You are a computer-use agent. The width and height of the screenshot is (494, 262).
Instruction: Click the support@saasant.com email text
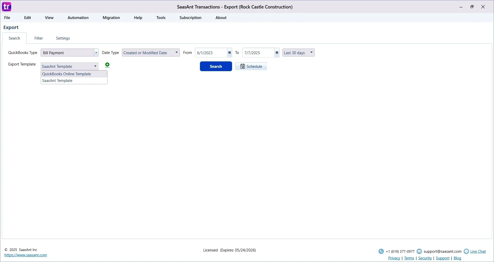(443, 252)
